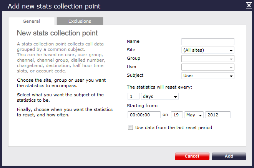This screenshot has width=254, height=168.
Task: Open the days interval unit dropdown
Action: click(160, 96)
